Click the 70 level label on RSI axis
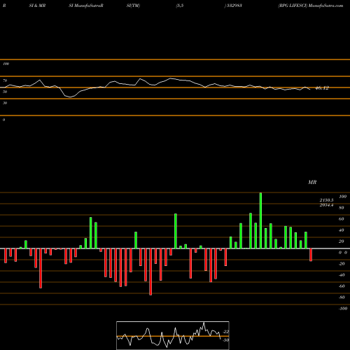The image size is (350, 350). pyautogui.click(x=5, y=80)
